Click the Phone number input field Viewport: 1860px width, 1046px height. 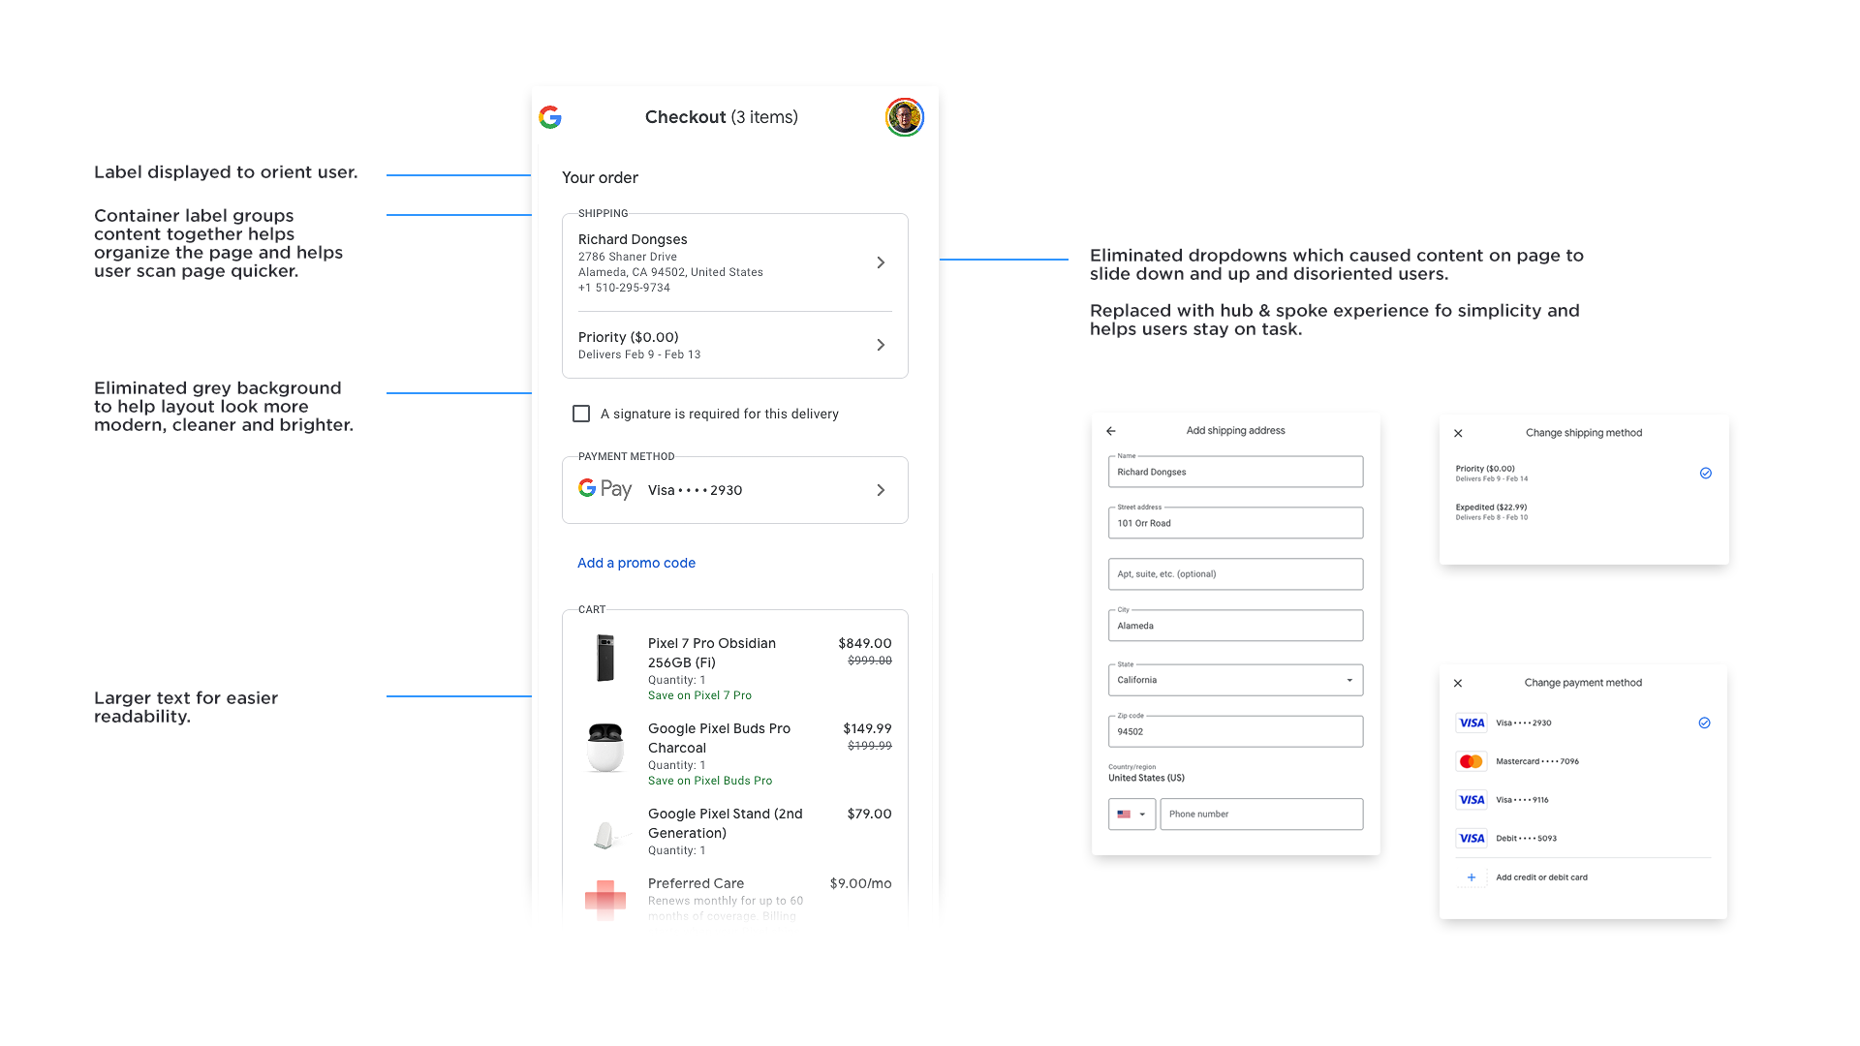pos(1260,815)
